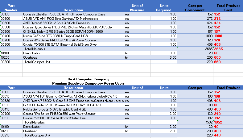This screenshot has width=243, height=138.
Task: Select the red Total Materials value 1652
Action: 218,122
